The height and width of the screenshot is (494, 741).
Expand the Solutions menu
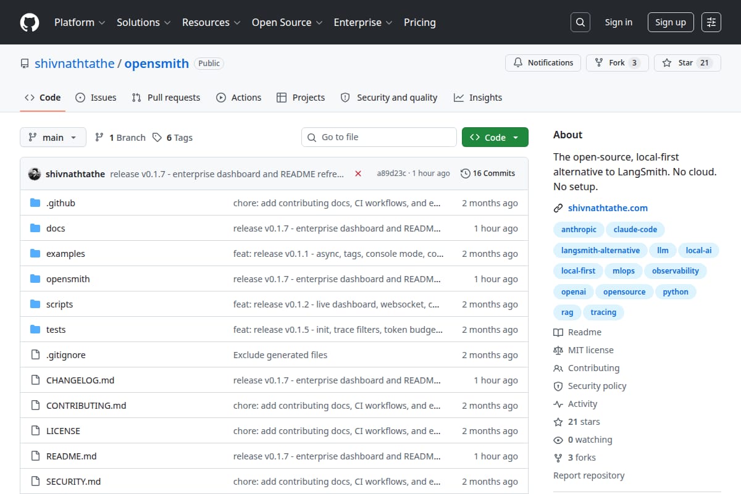tap(144, 22)
